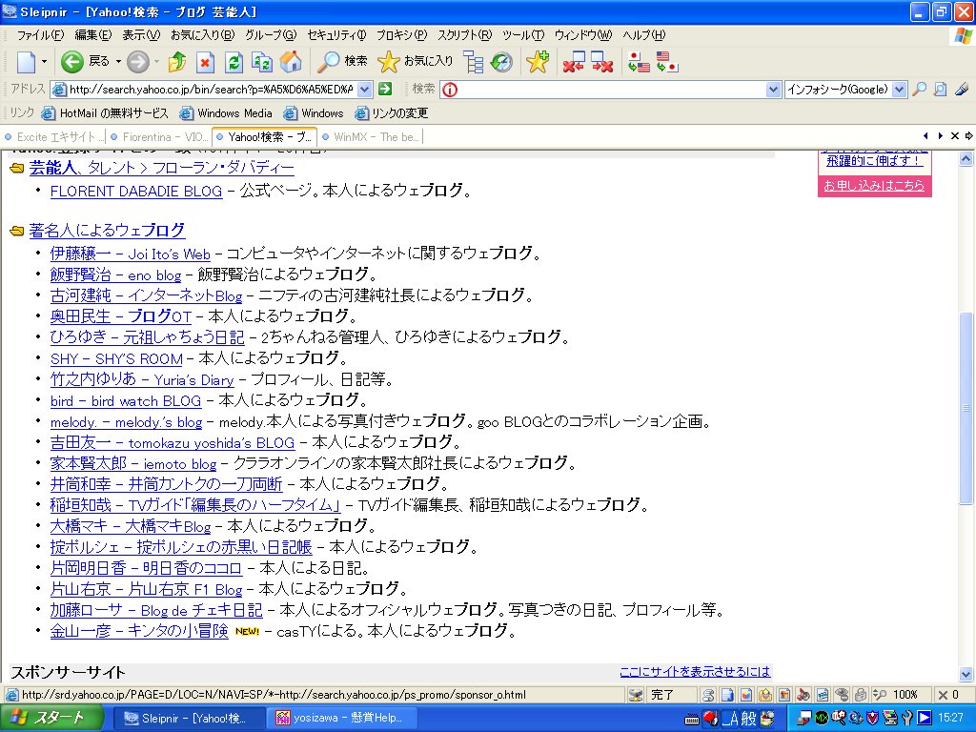The image size is (976, 732).
Task: Expand the address bar URL dropdown
Action: (x=365, y=90)
